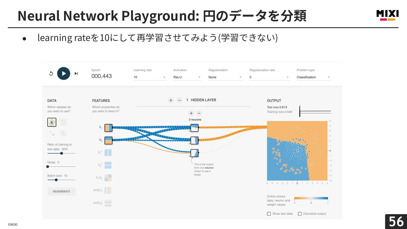This screenshot has height=229, width=407.
Task: Click the loss curve graph
Action: click(x=315, y=111)
